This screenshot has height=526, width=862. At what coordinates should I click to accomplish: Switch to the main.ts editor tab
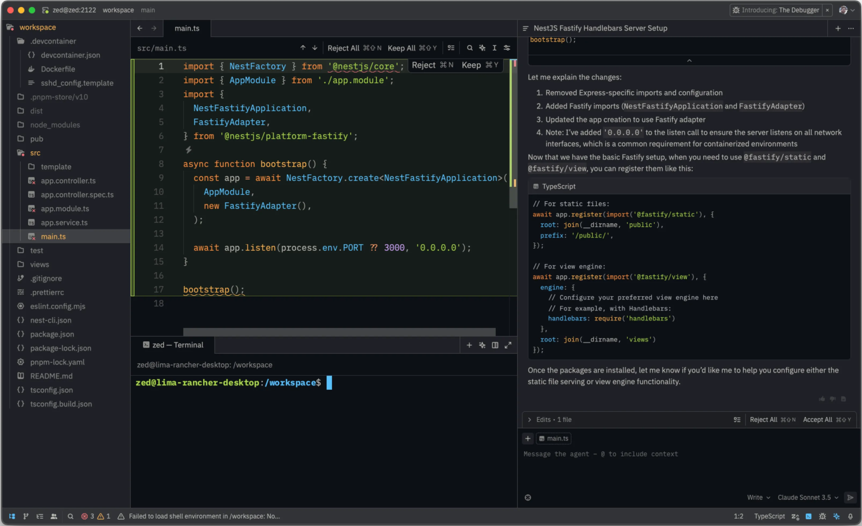point(187,28)
